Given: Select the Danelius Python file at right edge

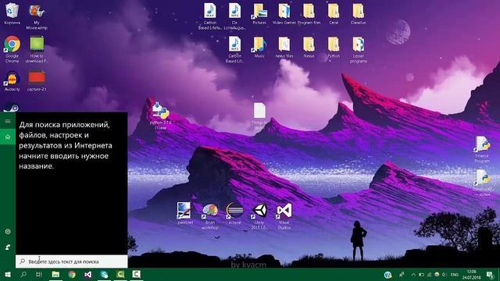Looking at the screenshot, I should 482,182.
